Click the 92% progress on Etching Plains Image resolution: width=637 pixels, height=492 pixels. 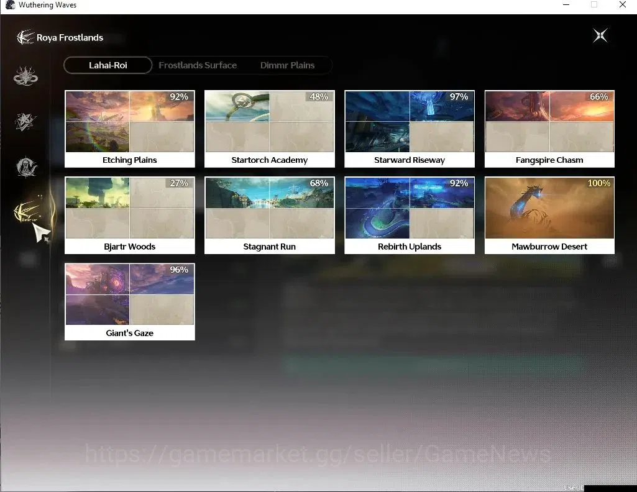point(179,97)
